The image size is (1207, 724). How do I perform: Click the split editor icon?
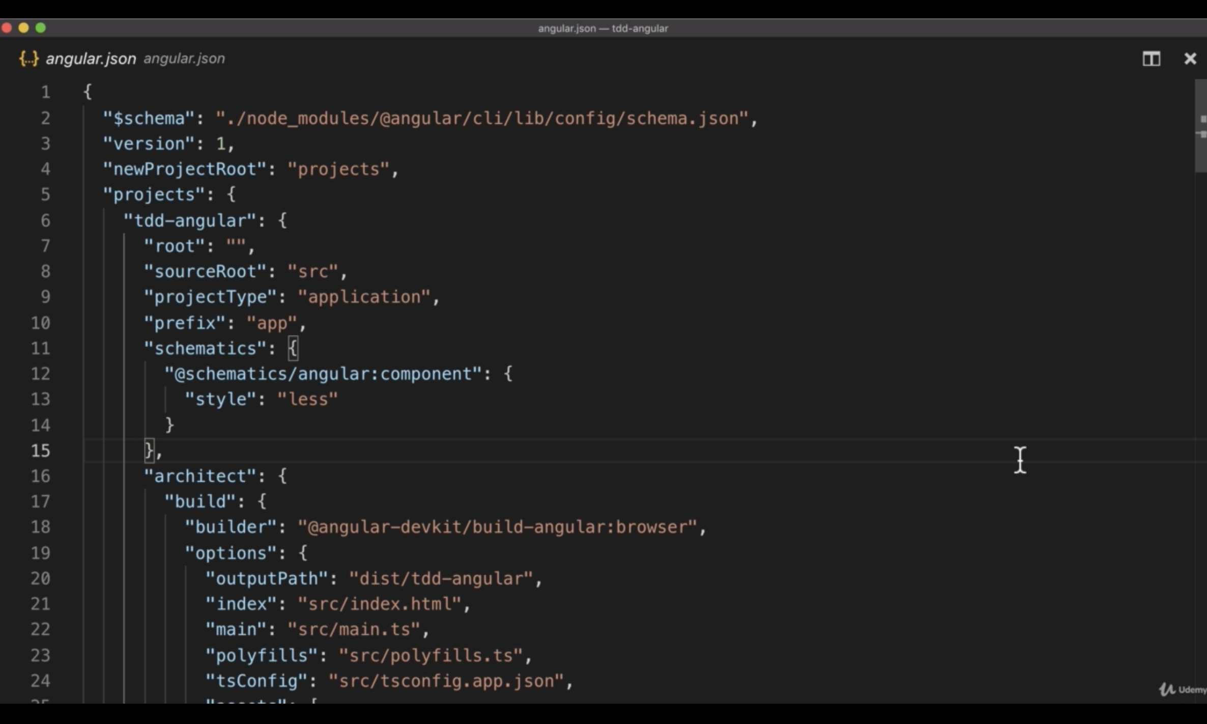[1151, 59]
